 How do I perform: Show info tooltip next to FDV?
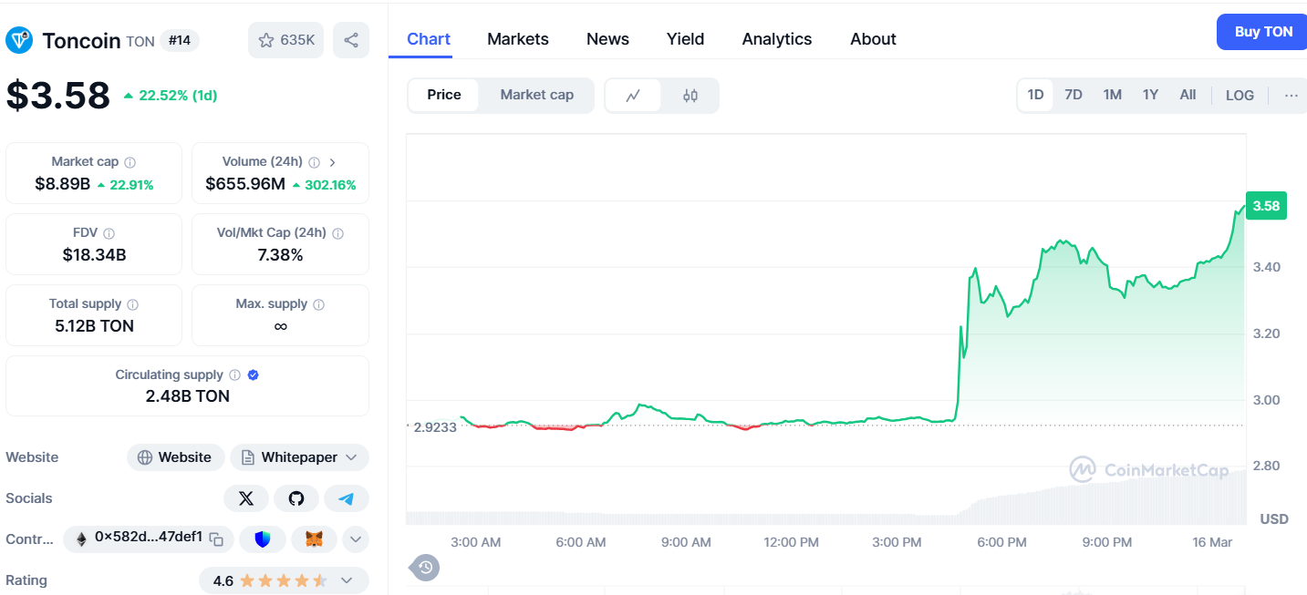click(109, 233)
